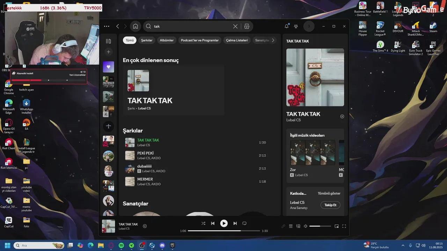This screenshot has width=447, height=251.
Task: Open the Şarkılar section heading
Action: [133, 131]
